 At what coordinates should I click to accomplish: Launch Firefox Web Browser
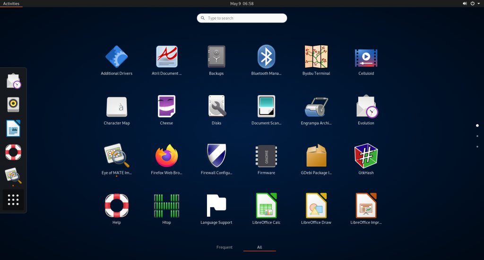(x=166, y=159)
